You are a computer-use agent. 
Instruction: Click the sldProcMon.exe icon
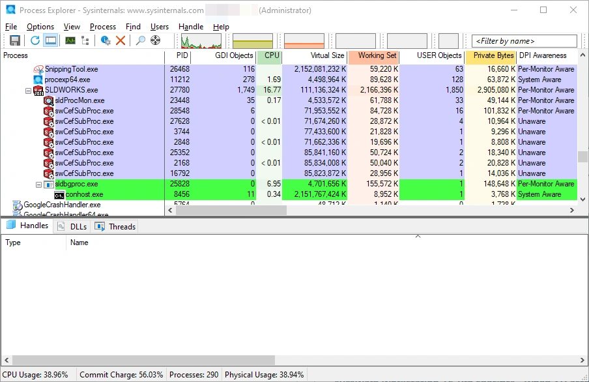coord(48,101)
